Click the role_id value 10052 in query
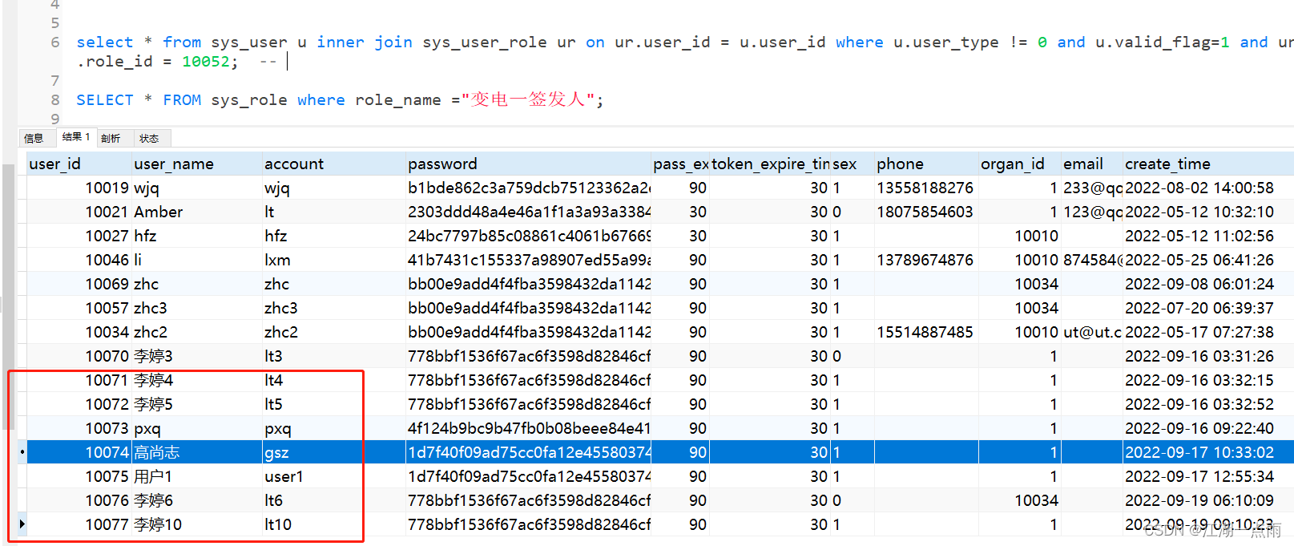Screen dimensions: 1294x546 click(205, 62)
